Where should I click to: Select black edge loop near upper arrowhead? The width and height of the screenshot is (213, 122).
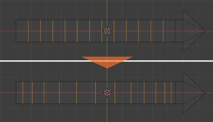(175, 31)
